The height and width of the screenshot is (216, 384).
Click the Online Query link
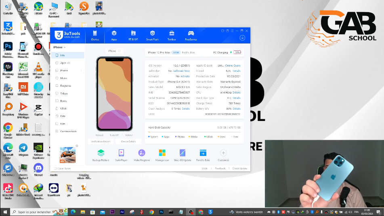[233, 65]
